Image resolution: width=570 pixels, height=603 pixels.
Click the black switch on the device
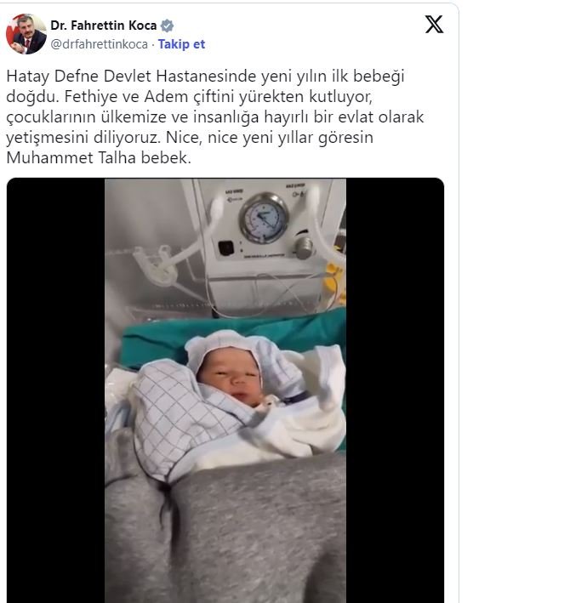pyautogui.click(x=225, y=248)
